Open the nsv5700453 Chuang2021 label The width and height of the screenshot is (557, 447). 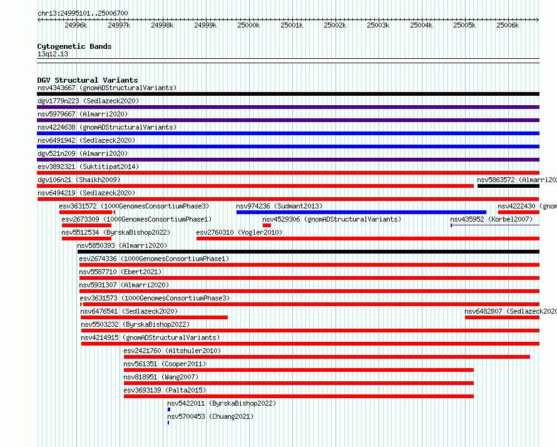click(210, 416)
